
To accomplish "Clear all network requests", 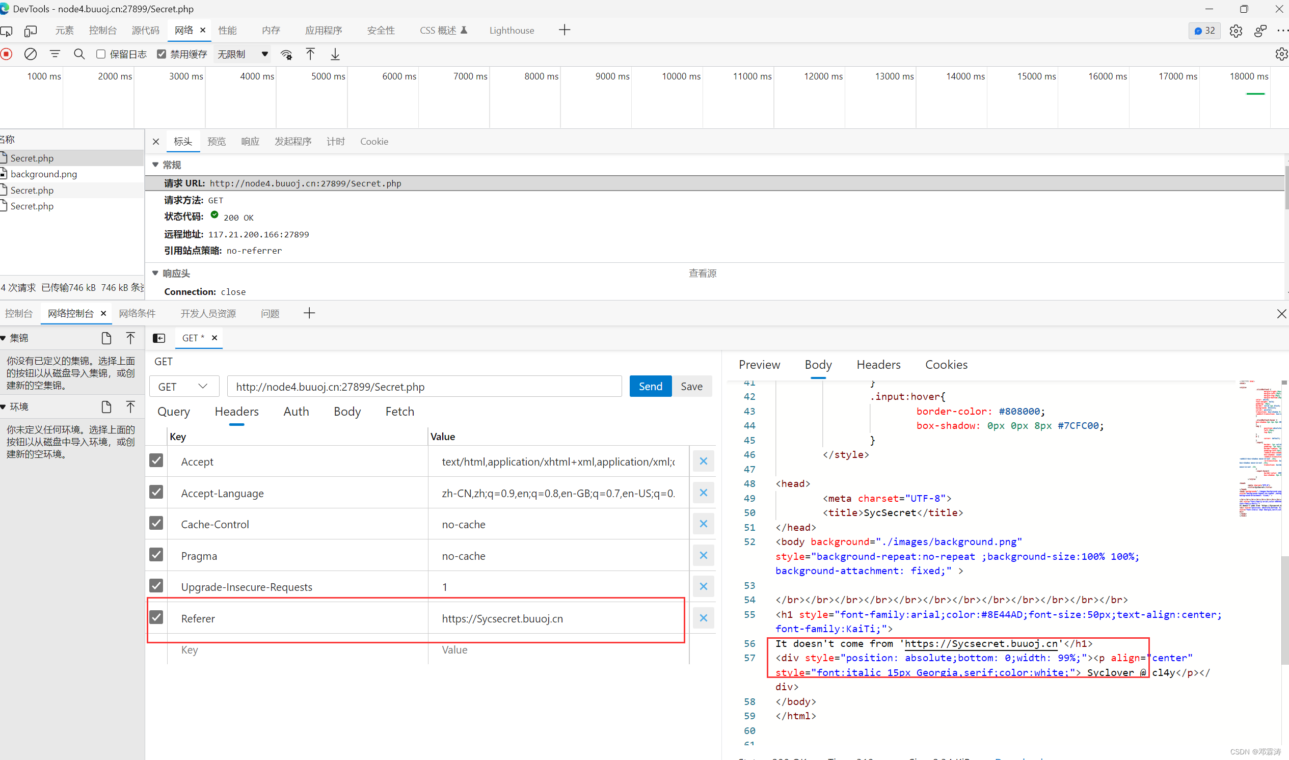I will point(30,54).
